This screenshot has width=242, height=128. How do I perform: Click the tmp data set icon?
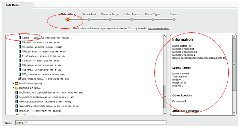17,111
